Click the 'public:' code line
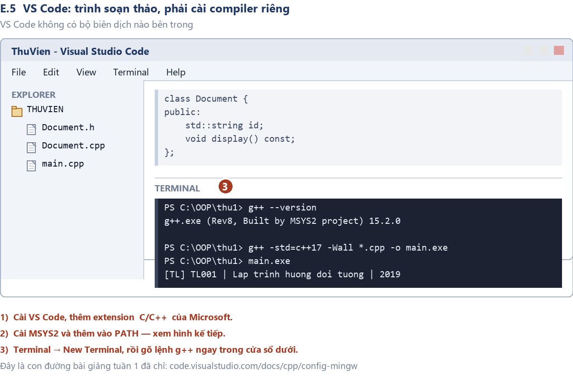 pyautogui.click(x=182, y=112)
